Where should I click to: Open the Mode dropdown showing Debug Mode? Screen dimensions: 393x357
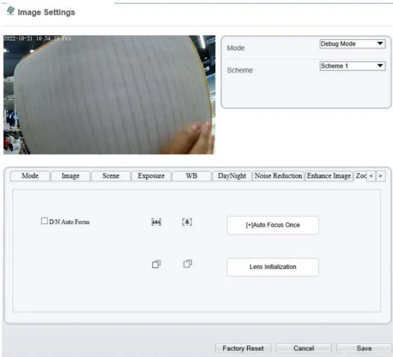(x=353, y=44)
